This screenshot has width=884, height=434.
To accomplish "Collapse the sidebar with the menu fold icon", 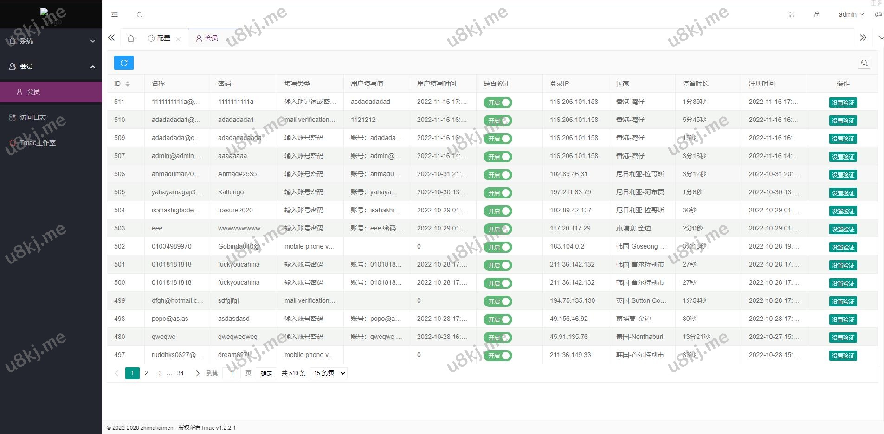I will [115, 14].
